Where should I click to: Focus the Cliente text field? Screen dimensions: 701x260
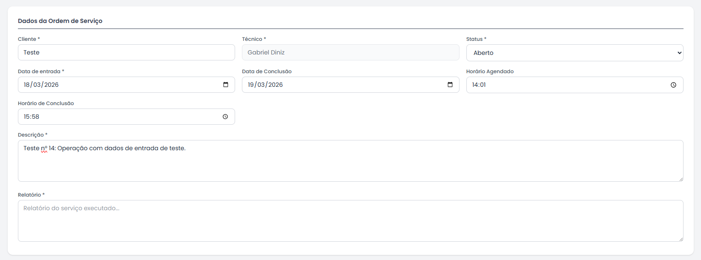click(x=126, y=52)
